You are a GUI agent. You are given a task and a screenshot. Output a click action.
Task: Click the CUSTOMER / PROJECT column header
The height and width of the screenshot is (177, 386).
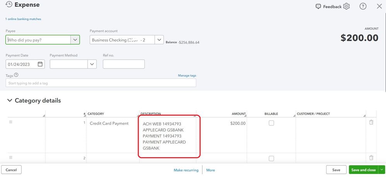coord(313,114)
